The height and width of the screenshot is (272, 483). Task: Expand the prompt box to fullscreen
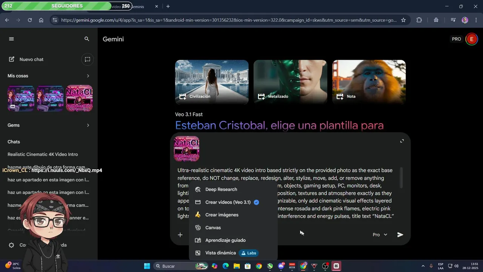(402, 141)
